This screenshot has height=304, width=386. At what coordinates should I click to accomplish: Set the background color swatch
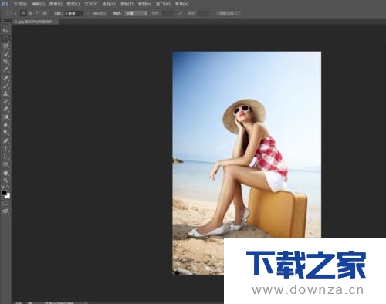click(x=8, y=196)
